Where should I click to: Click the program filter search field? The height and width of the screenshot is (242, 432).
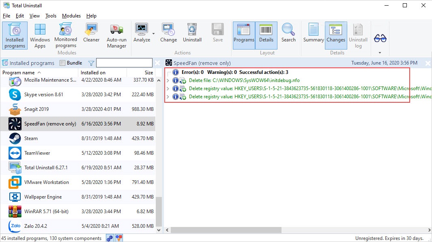pyautogui.click(x=124, y=63)
